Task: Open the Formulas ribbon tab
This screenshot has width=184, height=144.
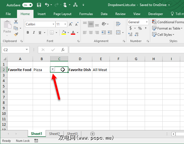Action: coord(86,14)
